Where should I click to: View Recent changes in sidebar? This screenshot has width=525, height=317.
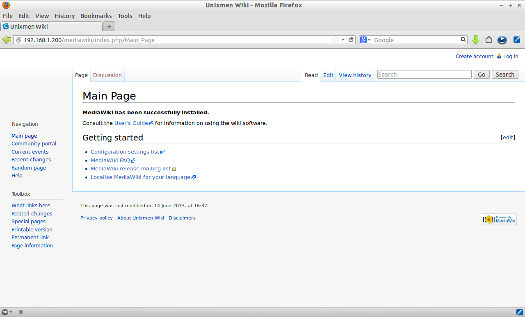pos(31,159)
